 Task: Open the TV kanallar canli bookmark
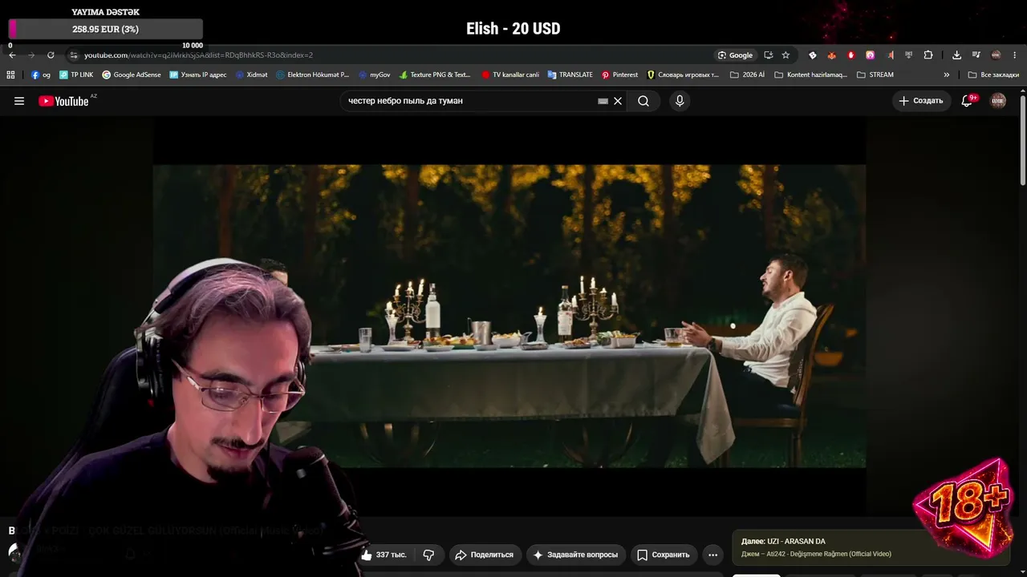[510, 75]
